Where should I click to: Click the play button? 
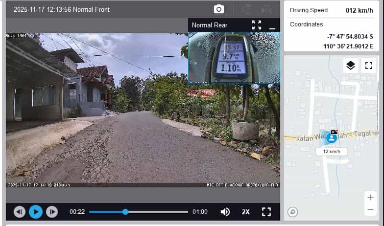pyautogui.click(x=35, y=212)
